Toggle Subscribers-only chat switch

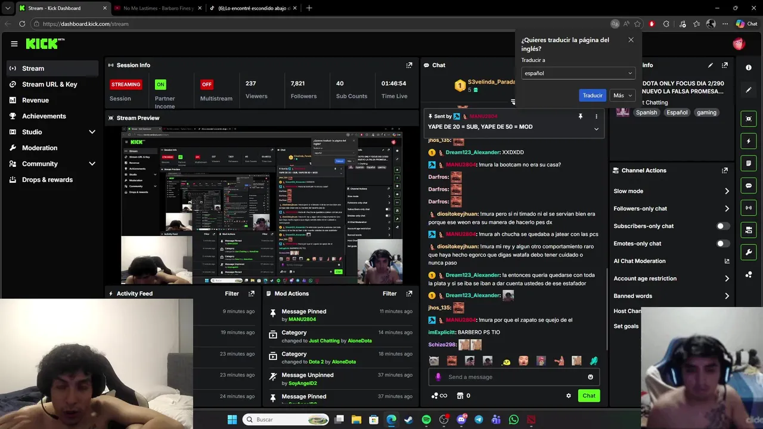pos(723,226)
